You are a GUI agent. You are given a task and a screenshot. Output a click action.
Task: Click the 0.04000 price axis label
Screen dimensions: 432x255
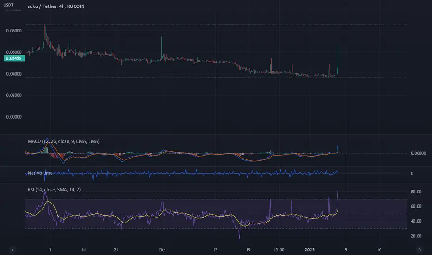click(14, 74)
